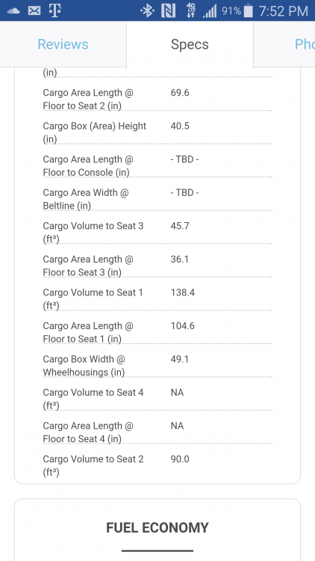Switch to the Reviews tab
The image size is (315, 561).
click(x=63, y=44)
